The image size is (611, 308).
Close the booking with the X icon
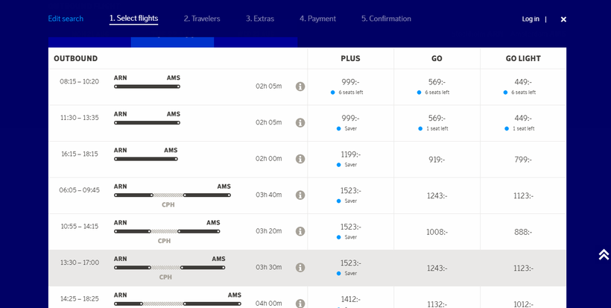[563, 19]
